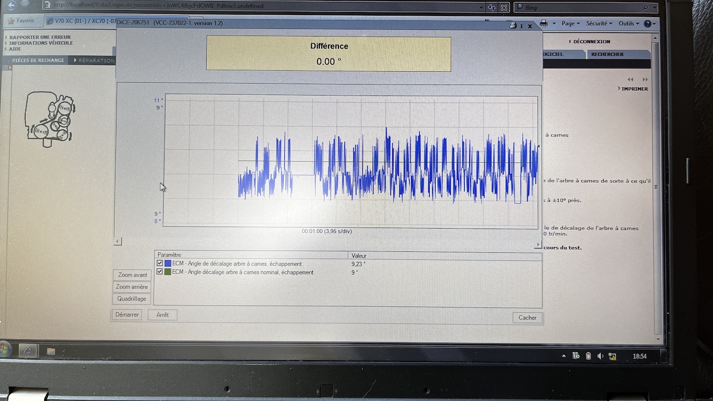Click the safely remove hardware tray icon
This screenshot has width=713, height=401.
click(x=576, y=355)
